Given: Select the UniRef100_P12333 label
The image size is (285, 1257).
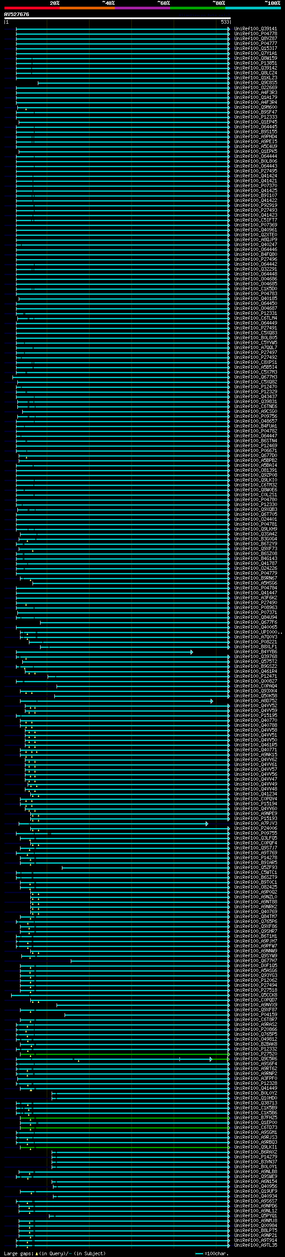Looking at the screenshot, I should pos(256,117).
